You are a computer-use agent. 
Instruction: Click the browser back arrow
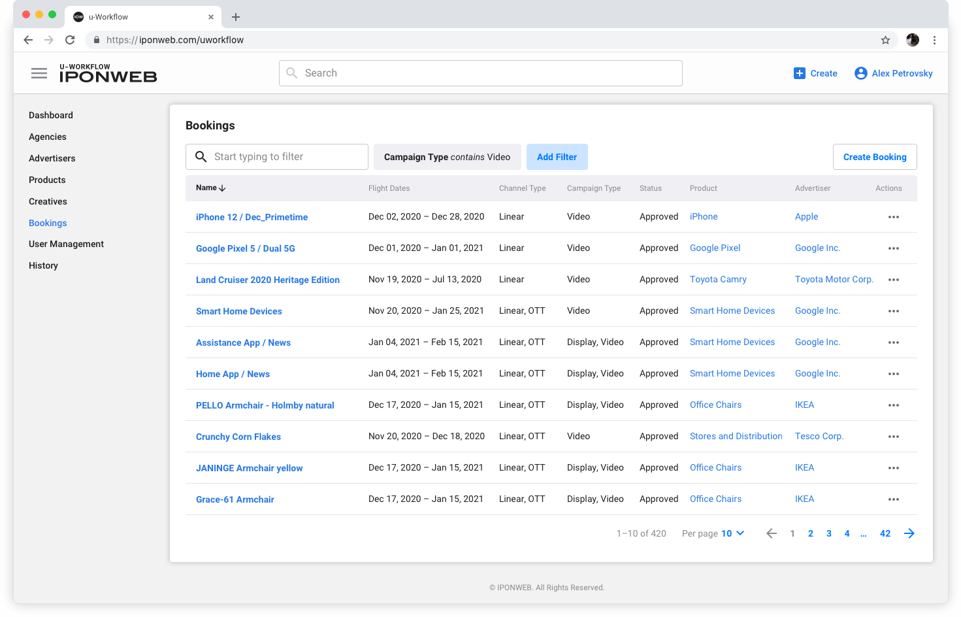click(28, 40)
